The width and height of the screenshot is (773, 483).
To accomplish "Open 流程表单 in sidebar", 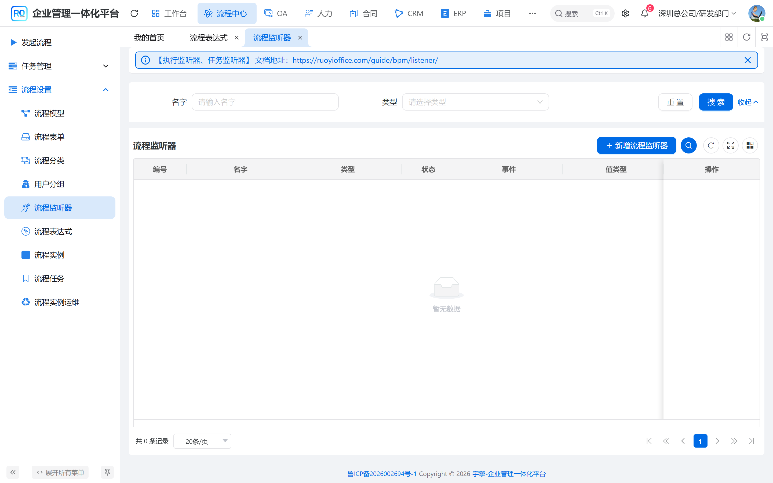I will 60,137.
